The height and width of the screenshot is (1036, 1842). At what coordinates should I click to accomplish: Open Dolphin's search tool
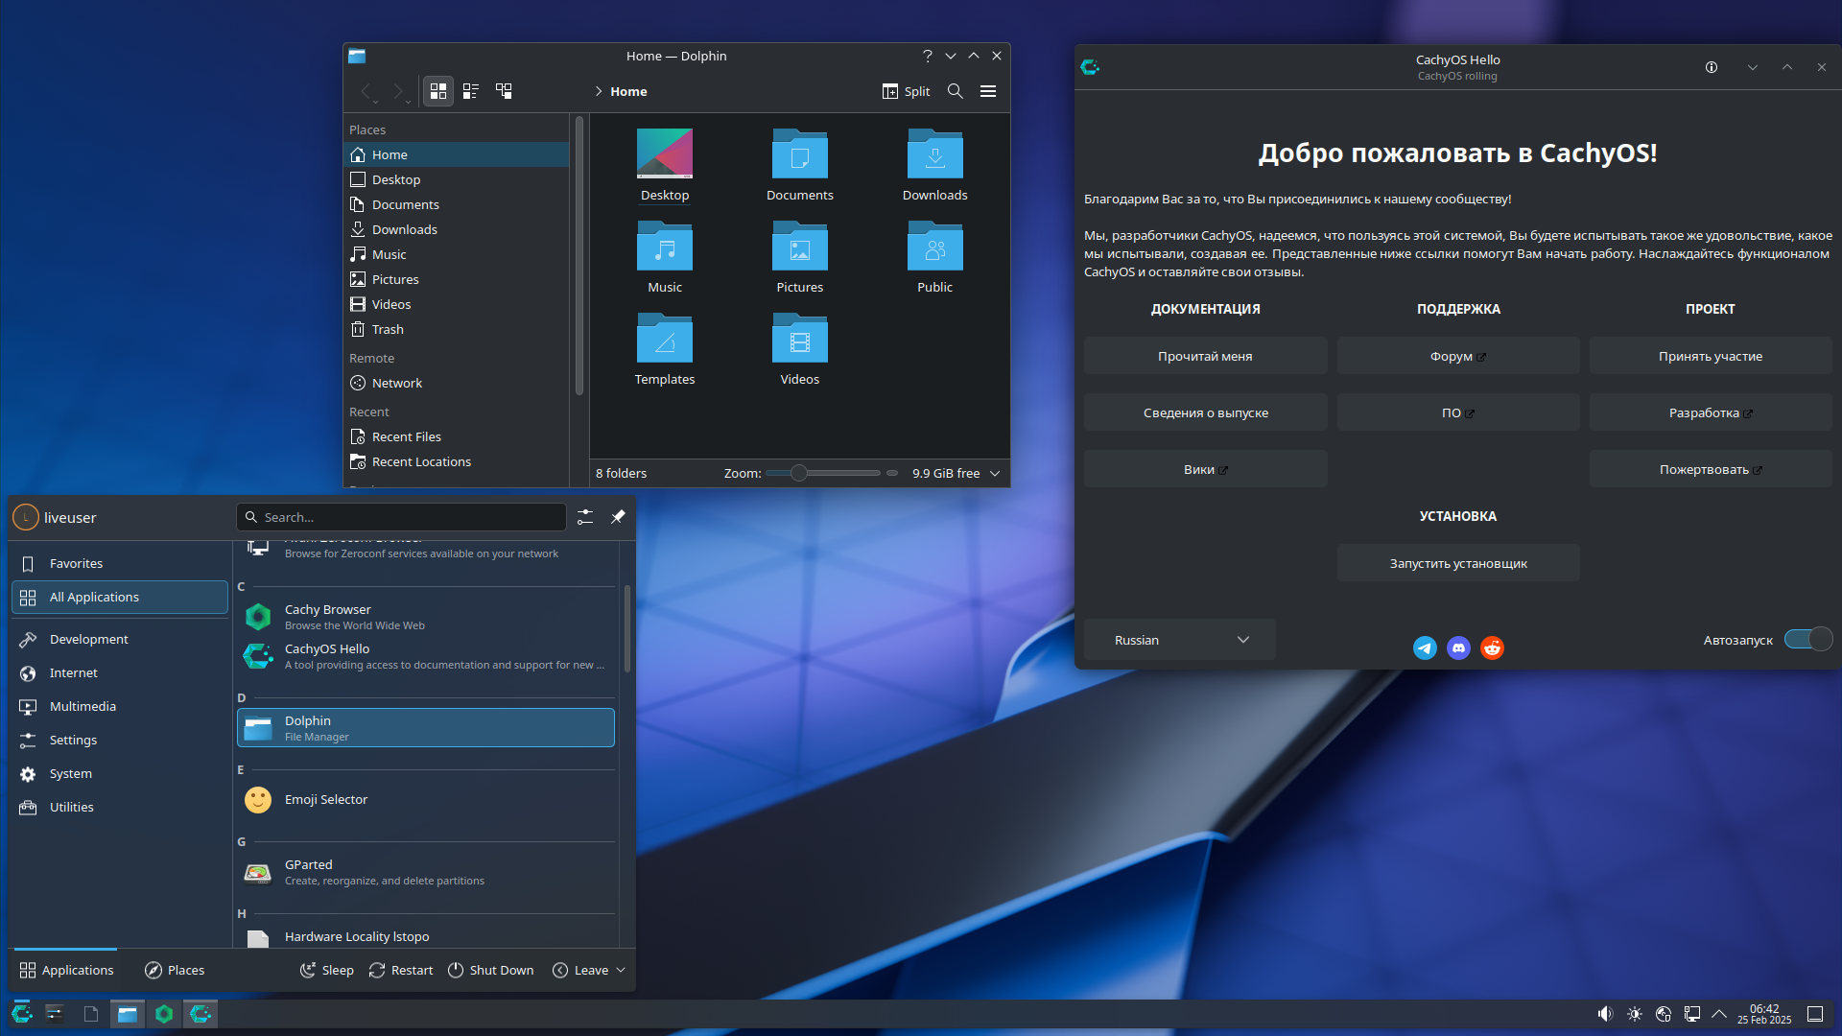coord(955,91)
